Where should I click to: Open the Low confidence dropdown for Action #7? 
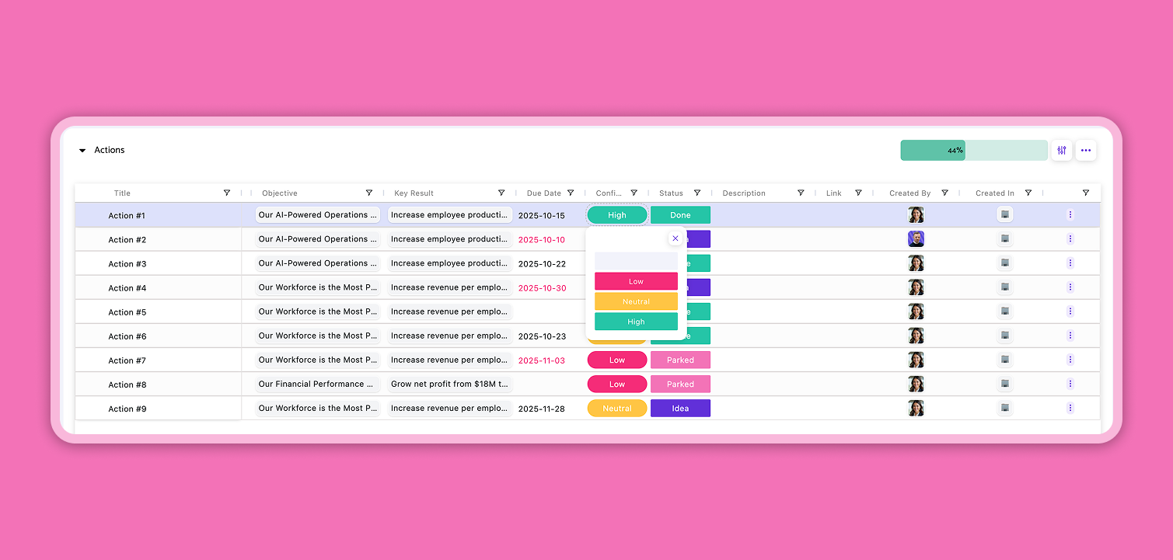617,360
